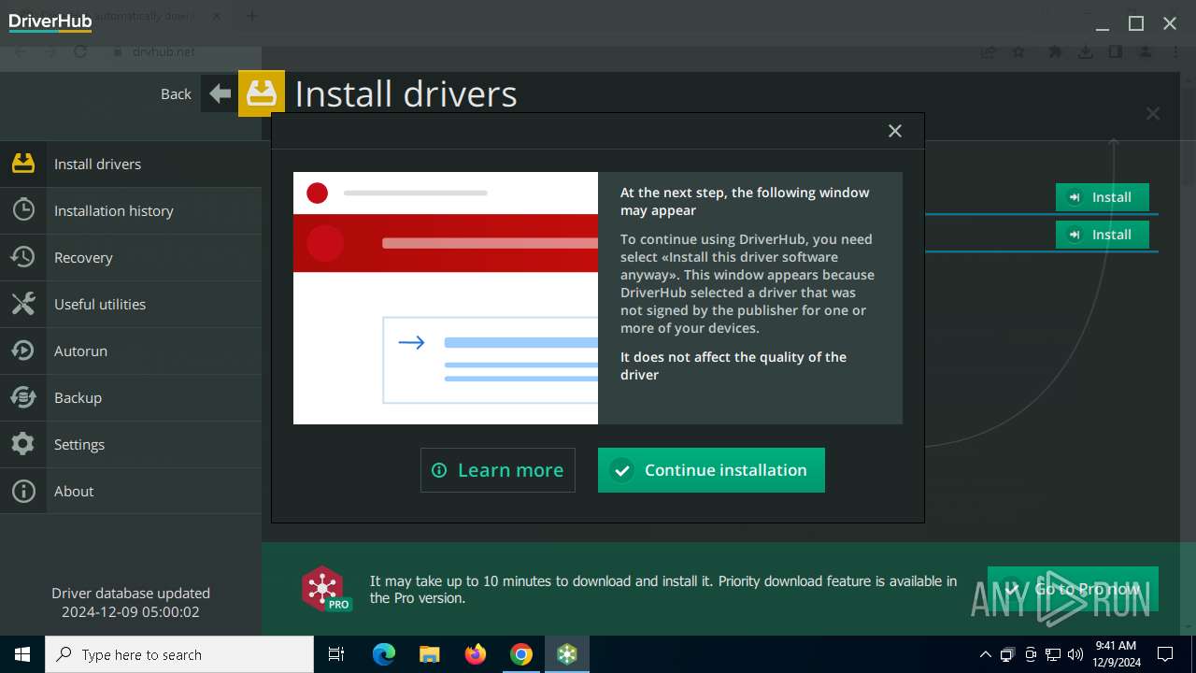Click the About info icon
1196x673 pixels.
(x=23, y=491)
